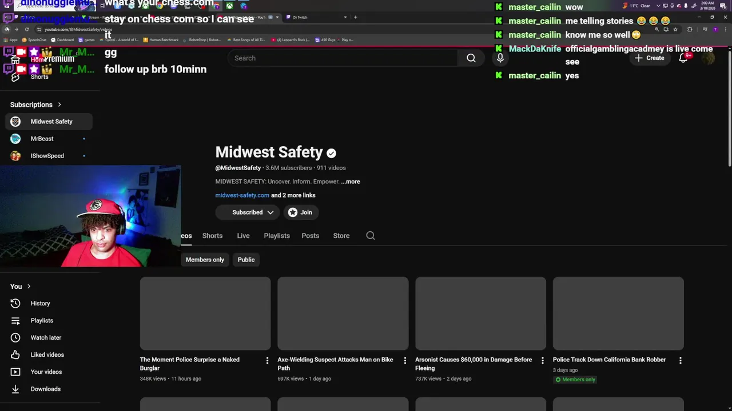Open Downloads in the sidebar
This screenshot has width=732, height=411.
[x=49, y=389]
